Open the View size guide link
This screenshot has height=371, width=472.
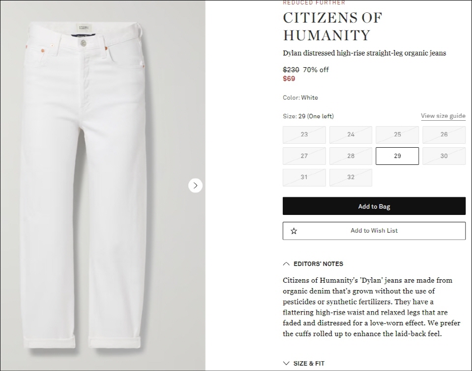[x=443, y=116]
